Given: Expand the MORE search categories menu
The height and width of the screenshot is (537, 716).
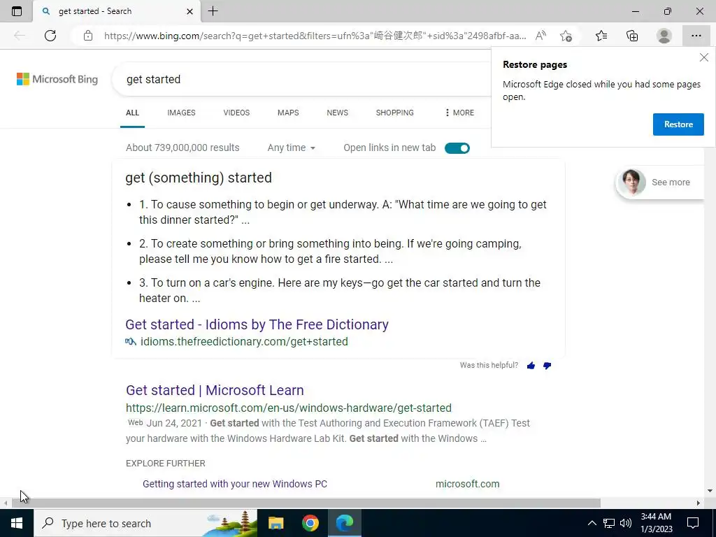Looking at the screenshot, I should pos(459,113).
